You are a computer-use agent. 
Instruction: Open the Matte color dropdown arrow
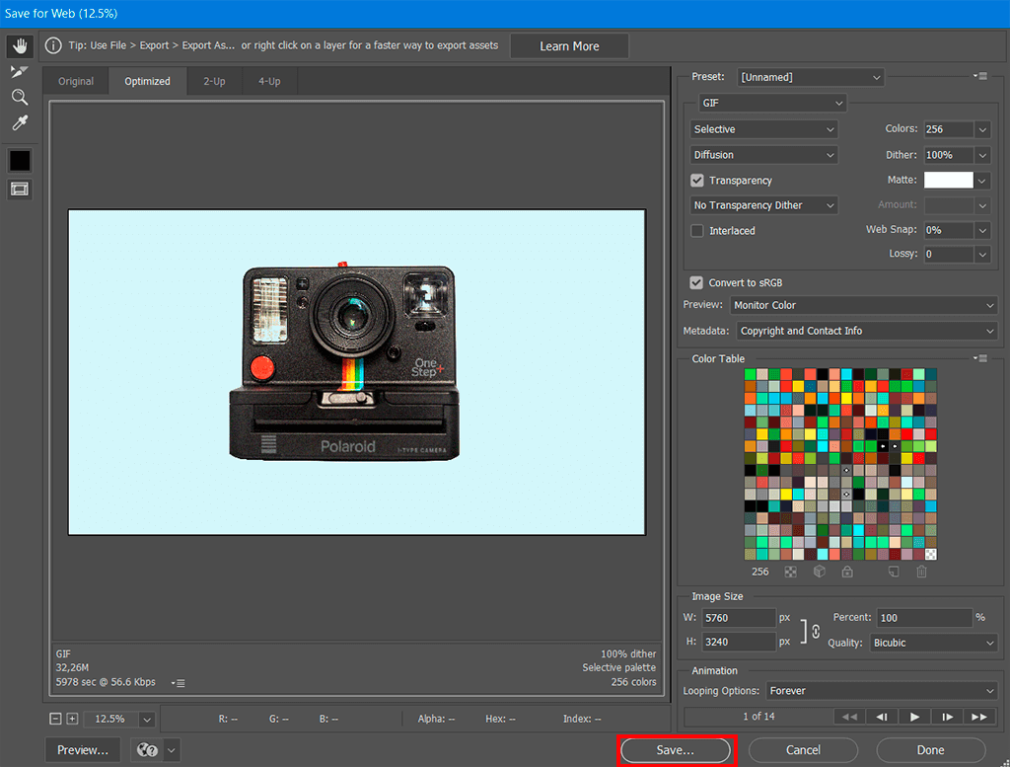point(982,181)
